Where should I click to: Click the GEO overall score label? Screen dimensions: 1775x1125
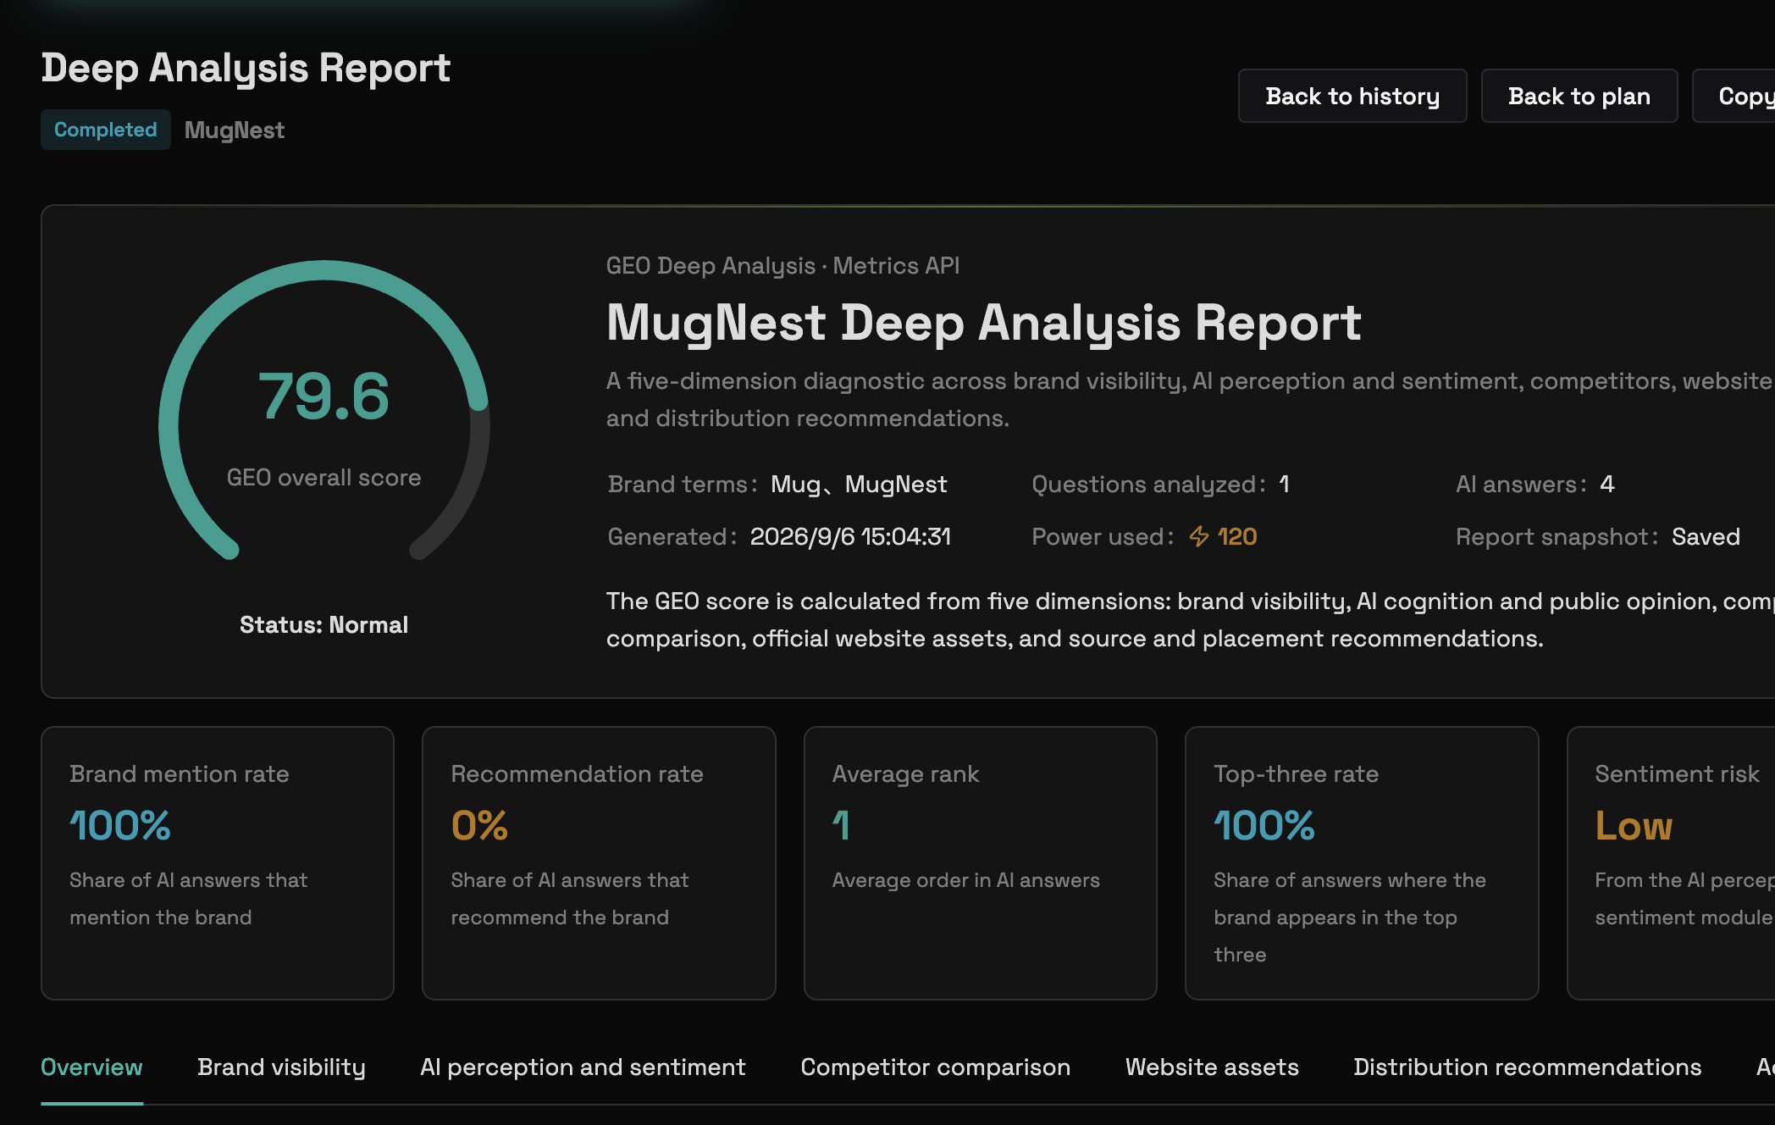click(323, 478)
